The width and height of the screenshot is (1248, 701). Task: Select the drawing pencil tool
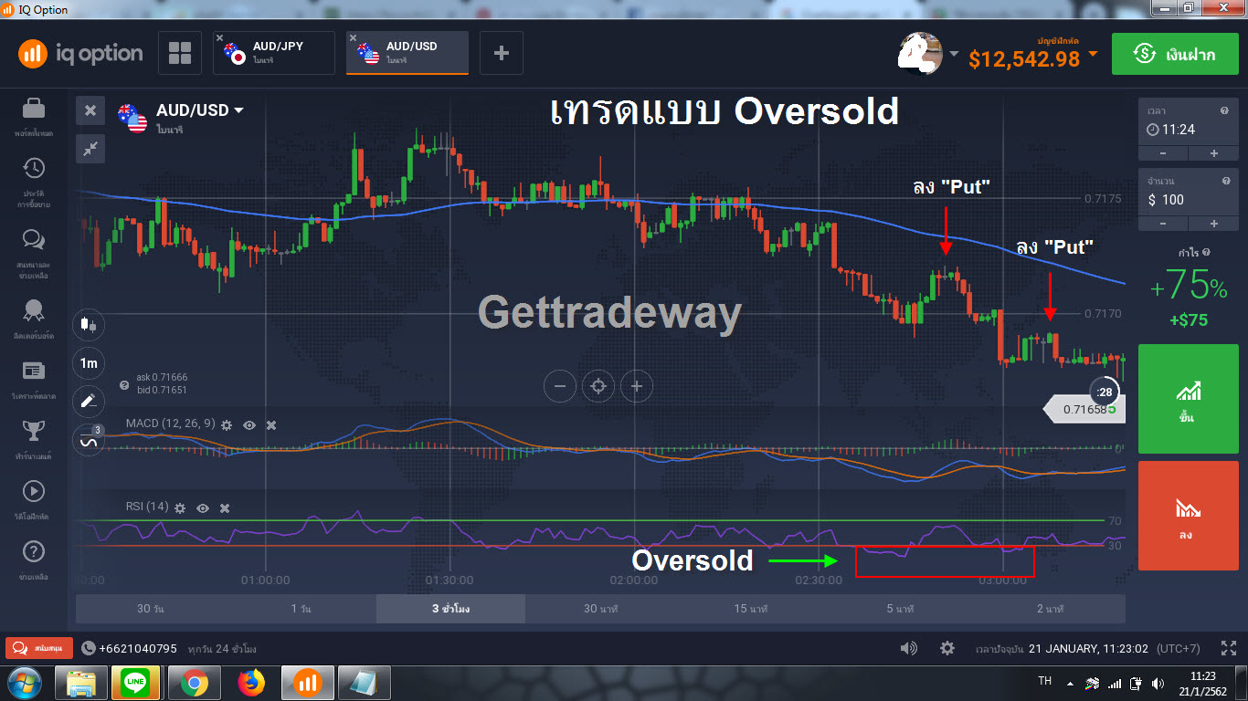(89, 400)
